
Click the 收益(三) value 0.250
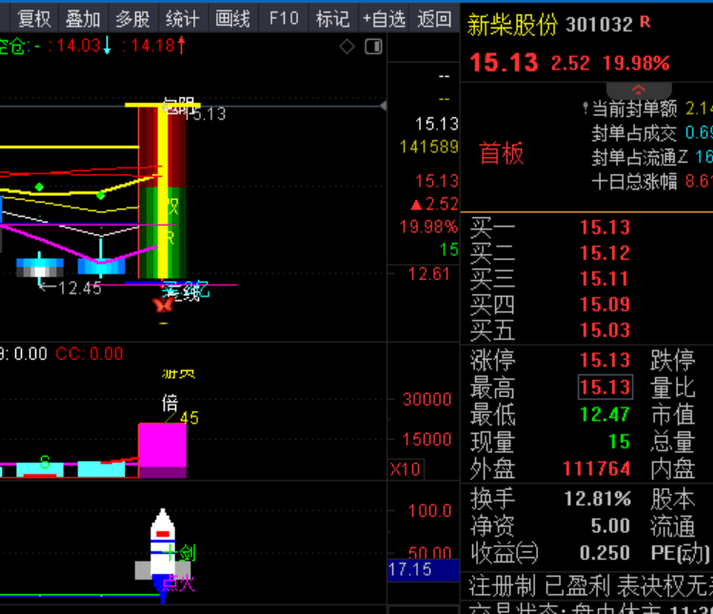604,553
